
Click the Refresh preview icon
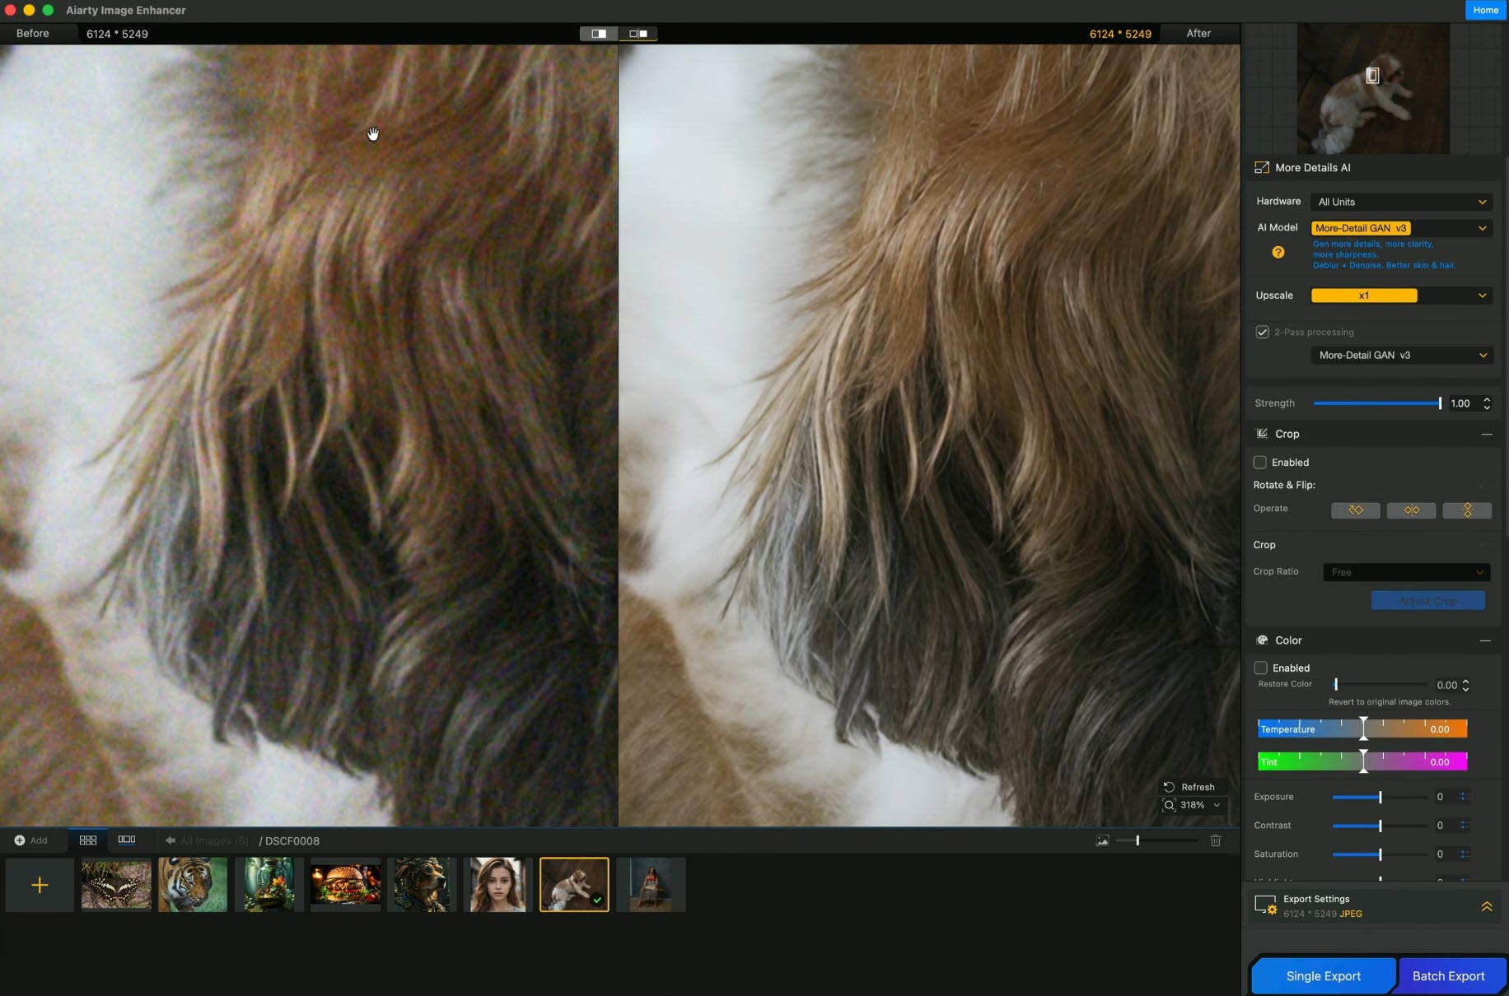1168,787
